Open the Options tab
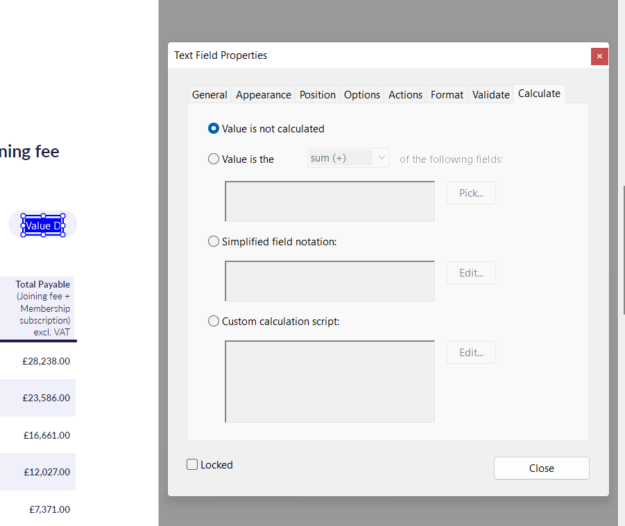This screenshot has height=526, width=625. [x=361, y=94]
